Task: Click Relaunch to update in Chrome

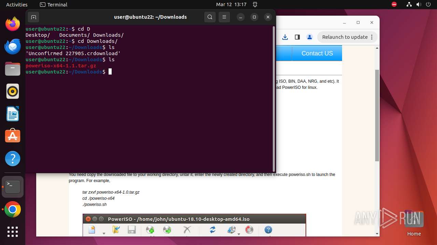Action: [x=347, y=37]
